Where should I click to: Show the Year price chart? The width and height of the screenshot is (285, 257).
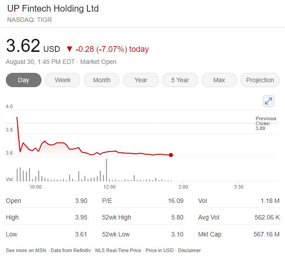(141, 80)
